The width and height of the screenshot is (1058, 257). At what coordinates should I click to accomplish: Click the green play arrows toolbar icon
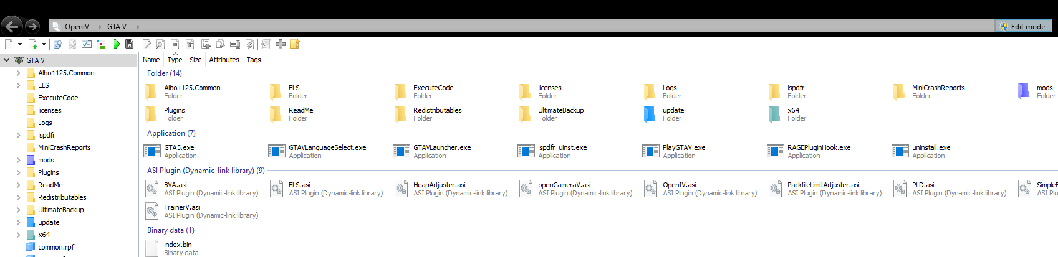pos(116,44)
